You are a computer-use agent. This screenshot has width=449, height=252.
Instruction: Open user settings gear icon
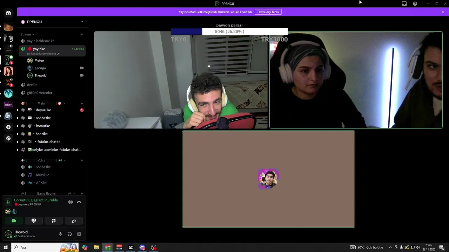(79, 234)
